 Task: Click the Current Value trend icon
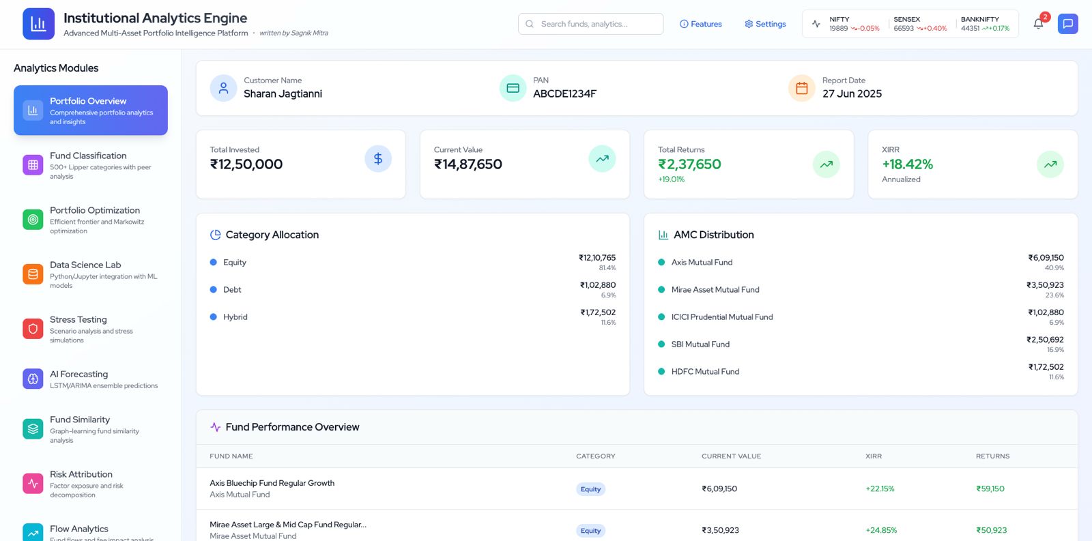tap(602, 159)
